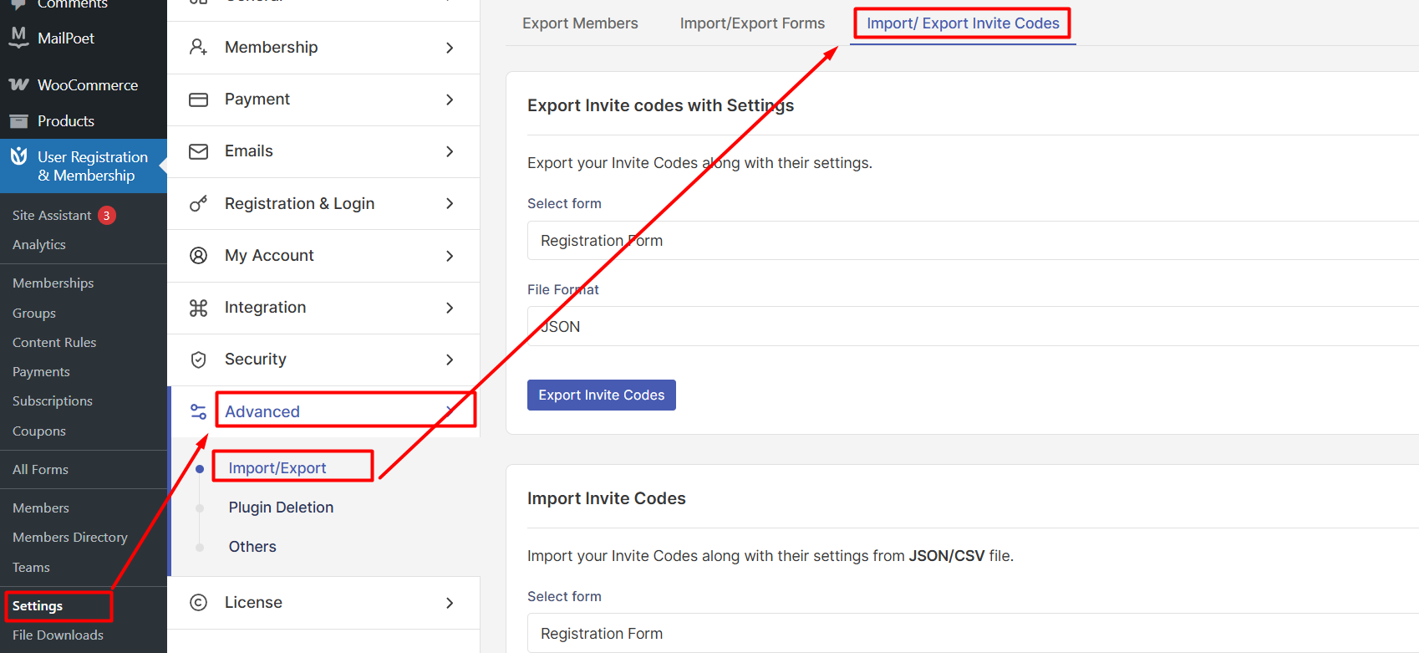Expand the My Account chevron
This screenshot has width=1419, height=653.
(450, 256)
